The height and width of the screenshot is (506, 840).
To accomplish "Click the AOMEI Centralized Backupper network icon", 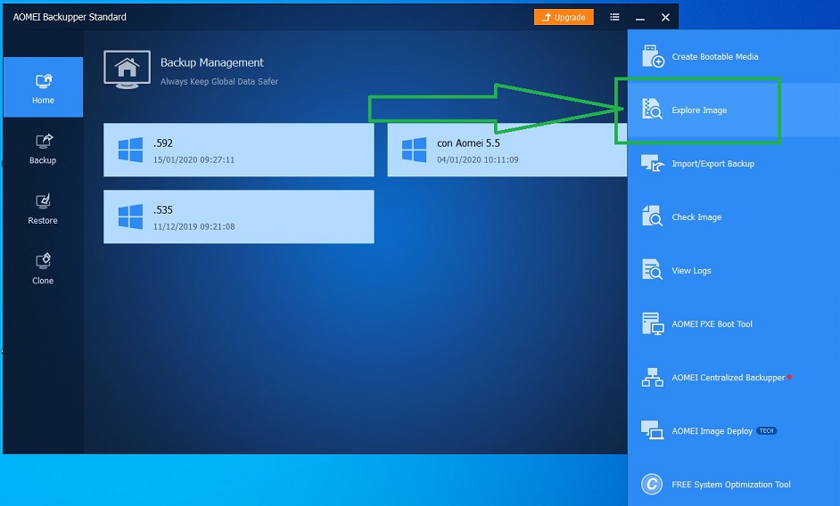I will [x=653, y=378].
